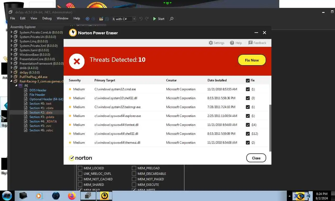Click the taskbar clock showing 8:24 PM
Image resolution: width=335 pixels, height=201 pixels.
click(322, 196)
